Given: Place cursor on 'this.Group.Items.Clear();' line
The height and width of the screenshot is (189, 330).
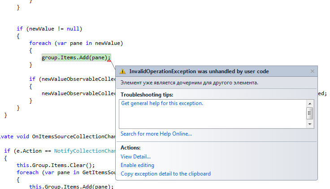Looking at the screenshot, I should point(56,165).
